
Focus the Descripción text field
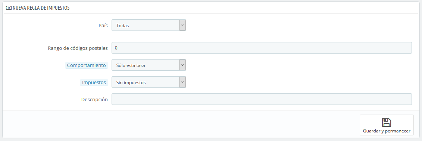[x=262, y=99]
